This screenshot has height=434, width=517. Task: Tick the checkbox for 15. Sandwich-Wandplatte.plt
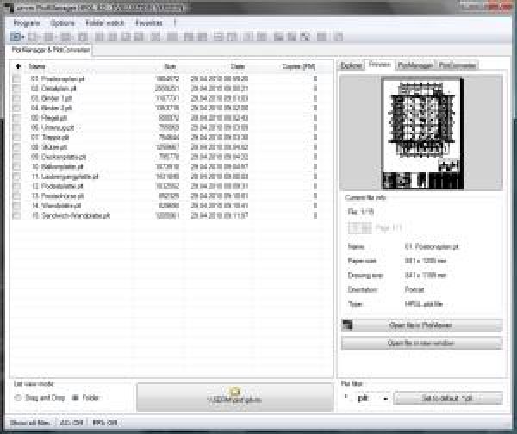click(x=16, y=215)
